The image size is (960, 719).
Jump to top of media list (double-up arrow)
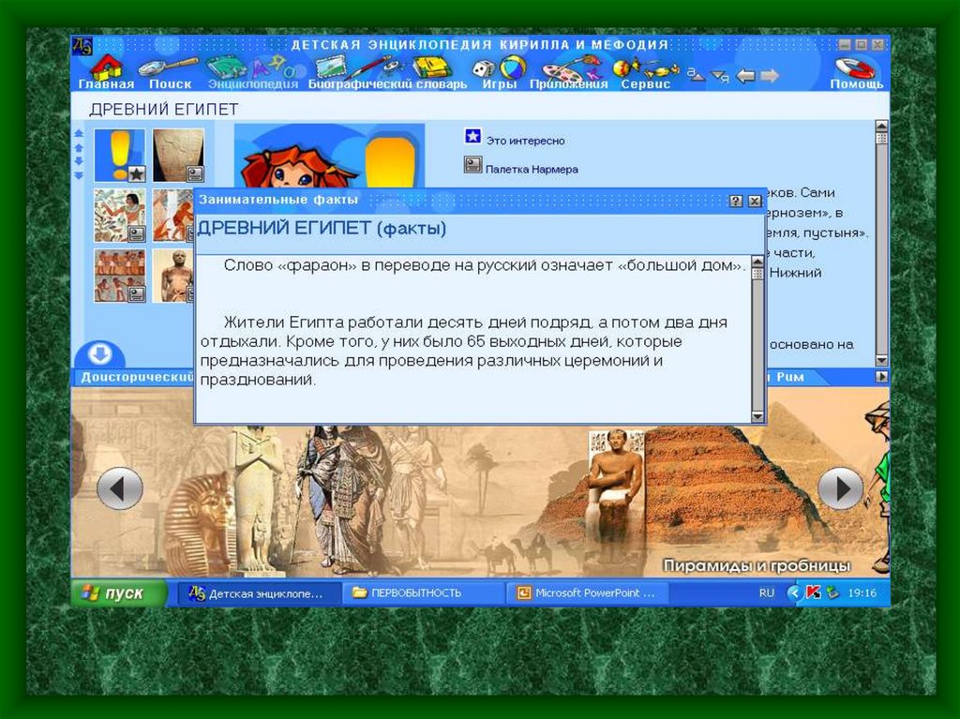tap(79, 133)
